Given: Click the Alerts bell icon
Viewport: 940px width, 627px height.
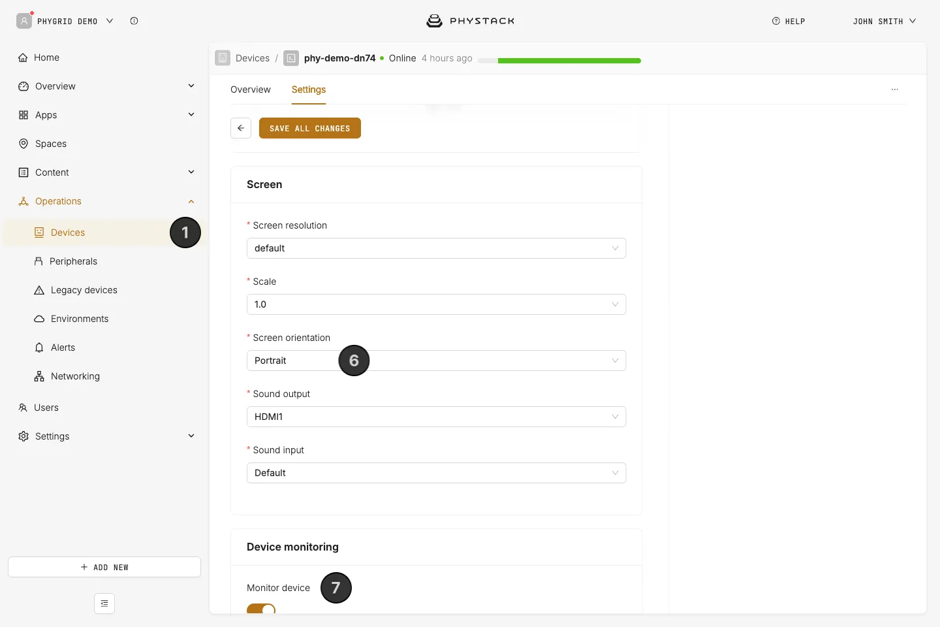Looking at the screenshot, I should tap(39, 347).
